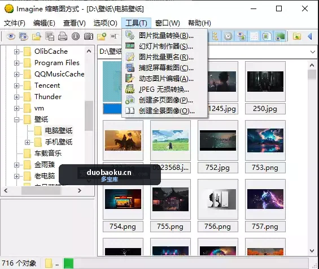Close the open 工具(T) menu

point(136,23)
